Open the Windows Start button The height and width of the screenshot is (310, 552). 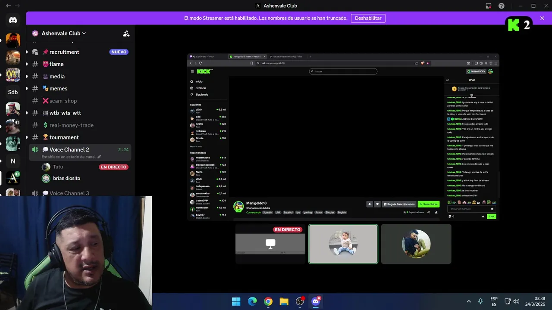pyautogui.click(x=236, y=301)
